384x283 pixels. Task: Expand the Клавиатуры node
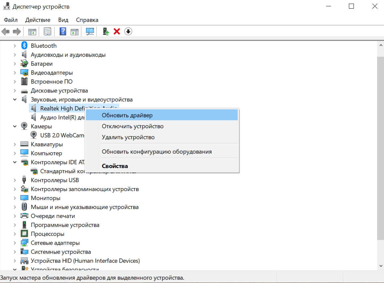15,144
